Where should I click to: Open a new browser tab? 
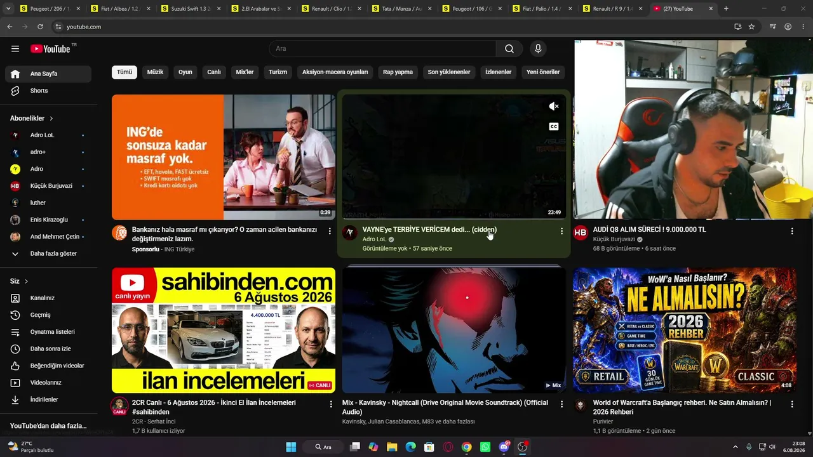(x=726, y=9)
